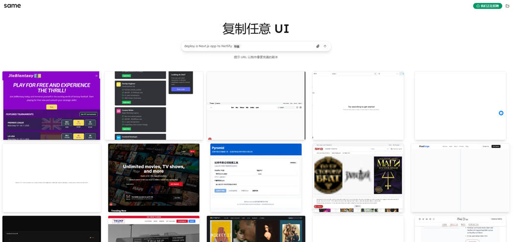The image size is (513, 242).
Task: Open the thumbnail with a small navigation bar
Action: point(256,105)
